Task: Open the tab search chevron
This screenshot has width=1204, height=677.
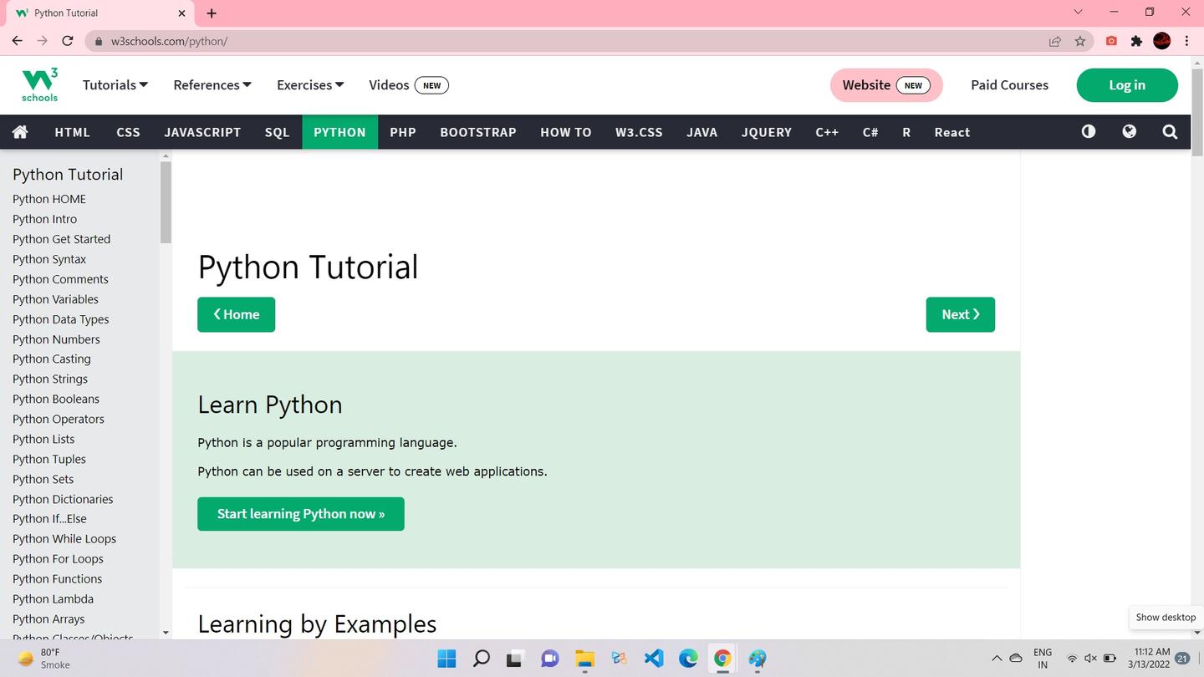Action: tap(1078, 12)
